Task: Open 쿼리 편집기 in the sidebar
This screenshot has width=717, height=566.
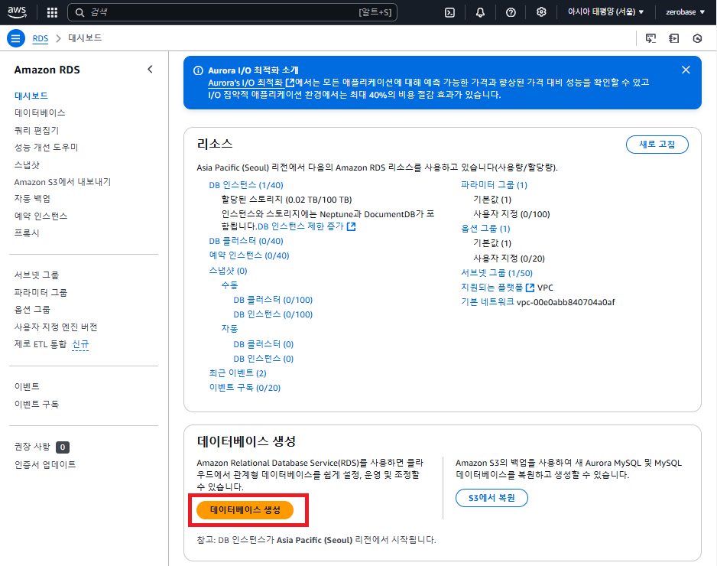Action: pyautogui.click(x=37, y=130)
